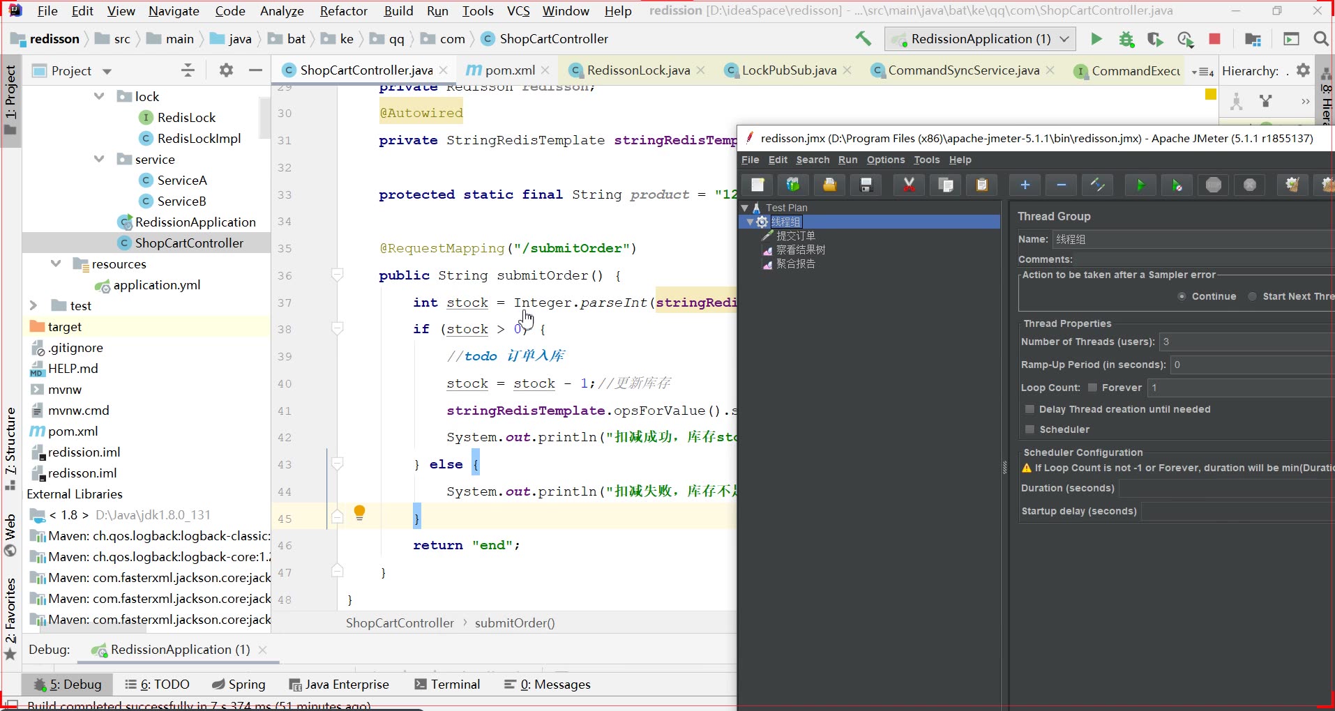Open the Project Structure icon
The height and width of the screenshot is (711, 1335).
(1253, 39)
